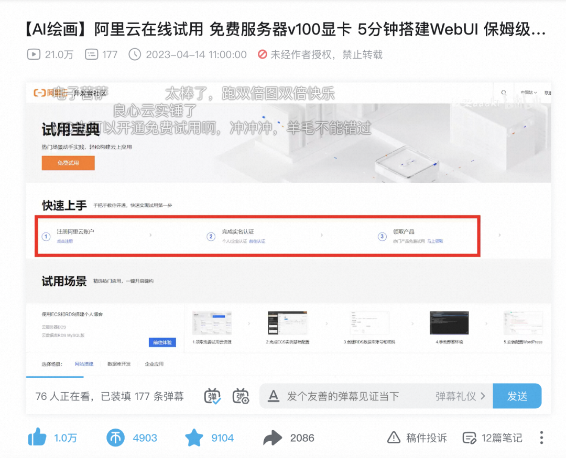Click the chevron after 注册阿里云账户 step

(150, 235)
